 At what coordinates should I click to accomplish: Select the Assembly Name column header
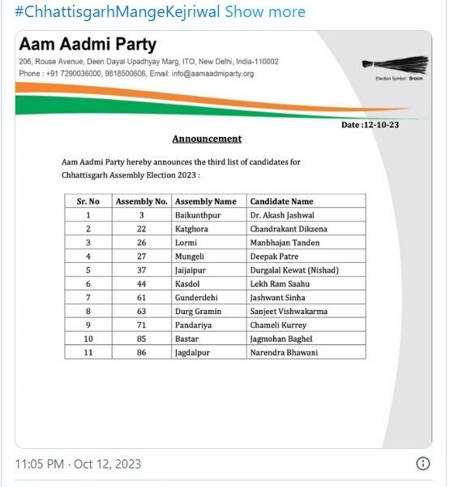click(x=209, y=201)
